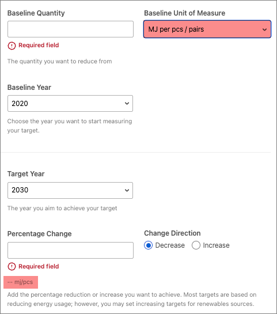The height and width of the screenshot is (314, 277).
Task: Click the Target Year label
Action: pyautogui.click(x=26, y=174)
